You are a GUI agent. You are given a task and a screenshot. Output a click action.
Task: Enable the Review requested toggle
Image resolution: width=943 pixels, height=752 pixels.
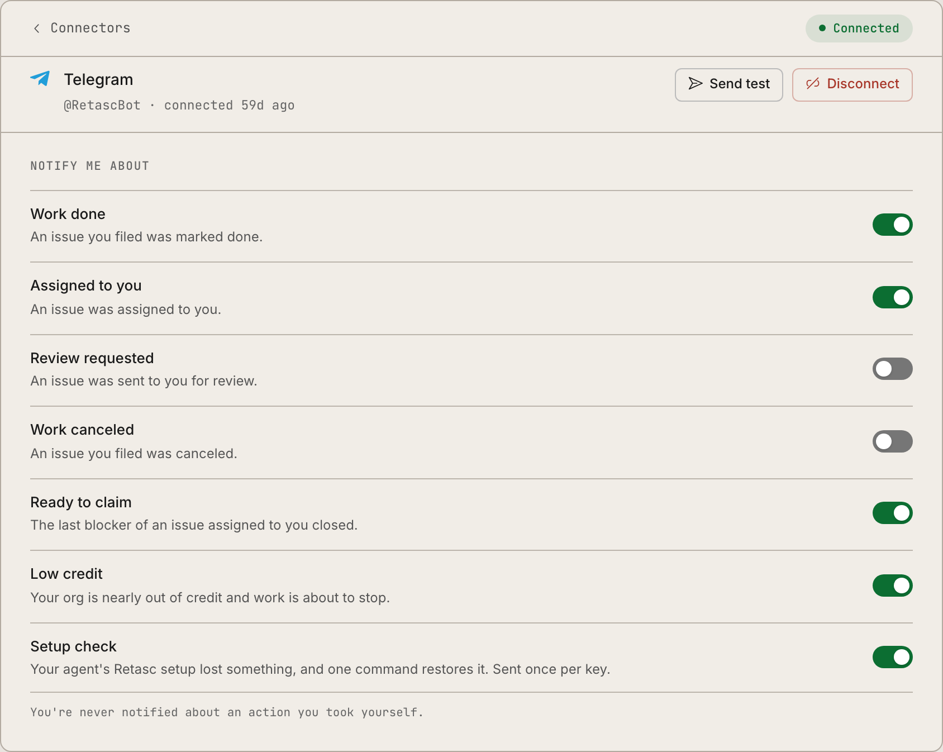tap(892, 369)
